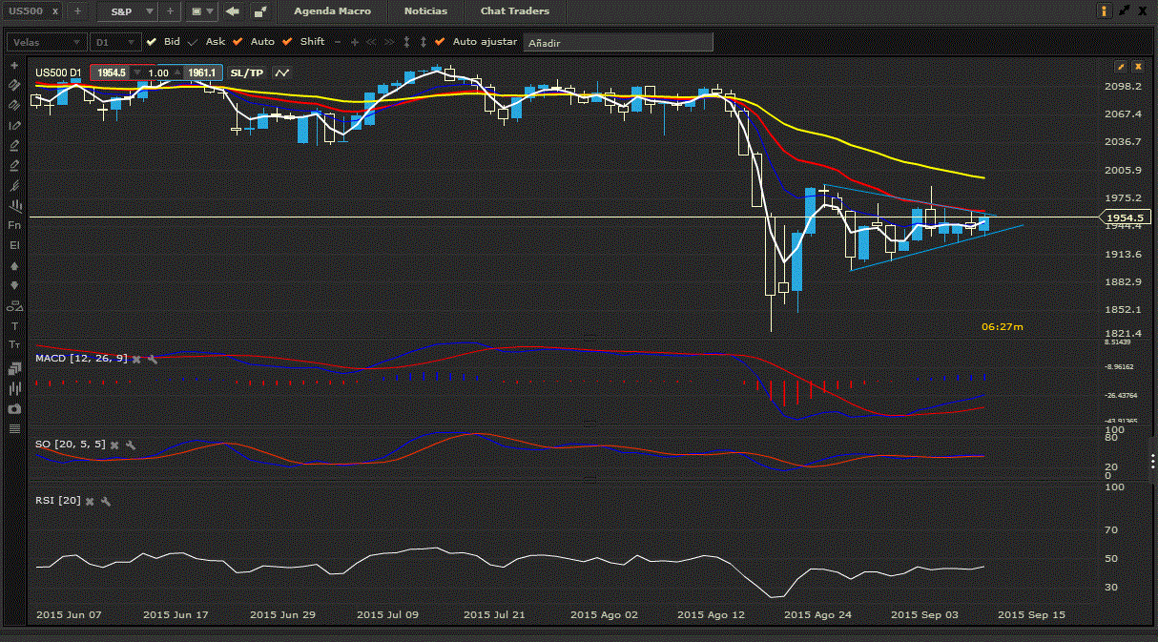1158x642 pixels.
Task: Remove the MACD indicator with its X icon
Action: coord(136,359)
